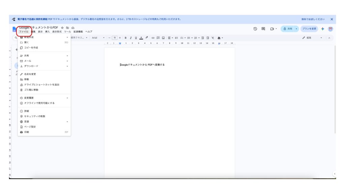Open the ツール menu
The height and width of the screenshot is (194, 345).
click(x=67, y=32)
